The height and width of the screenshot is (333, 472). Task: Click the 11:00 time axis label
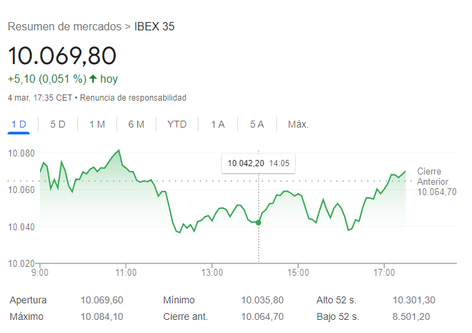click(125, 272)
